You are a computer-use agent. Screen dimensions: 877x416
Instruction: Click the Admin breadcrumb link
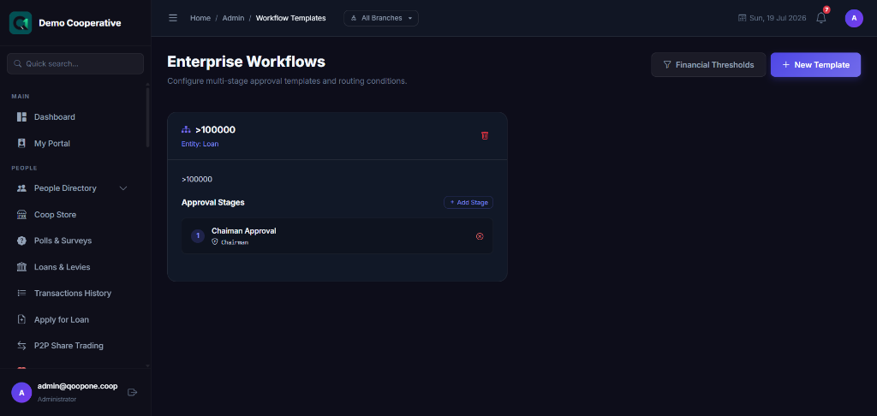(233, 18)
